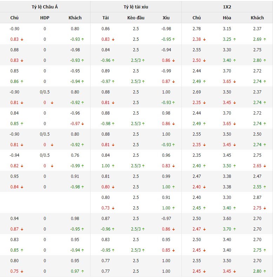The height and width of the screenshot is (278, 273).
Task: Click the red down arrow next to 2.65
Action: click(265, 166)
